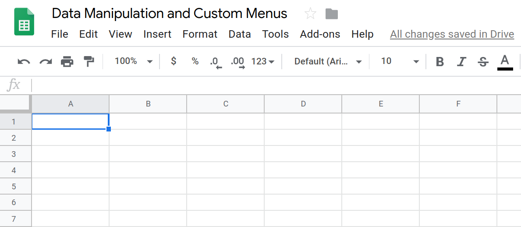Open the text color picker
Image resolution: width=521 pixels, height=227 pixels.
pyautogui.click(x=505, y=62)
